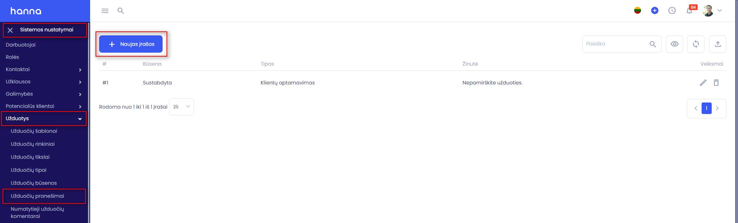The image size is (738, 223).
Task: Click magnifier icon in Paieška field
Action: click(653, 44)
